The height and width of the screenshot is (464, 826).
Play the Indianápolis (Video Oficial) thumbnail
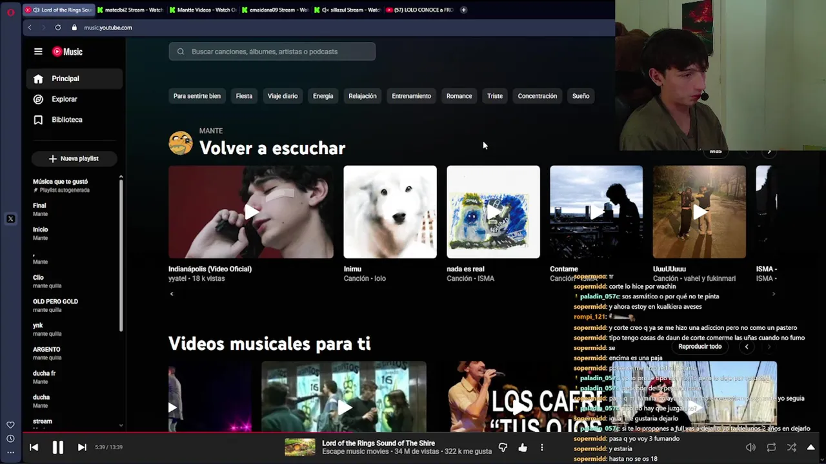point(251,212)
